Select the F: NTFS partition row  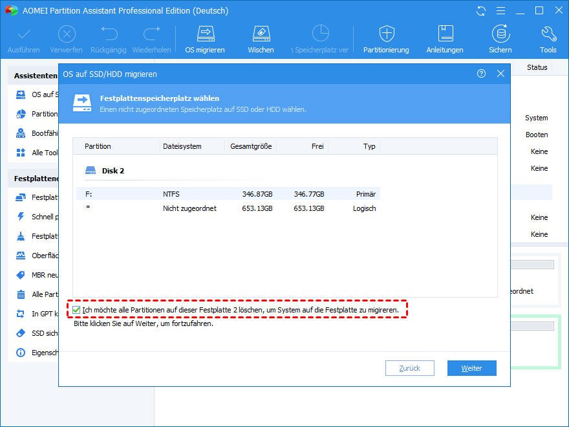tap(228, 194)
